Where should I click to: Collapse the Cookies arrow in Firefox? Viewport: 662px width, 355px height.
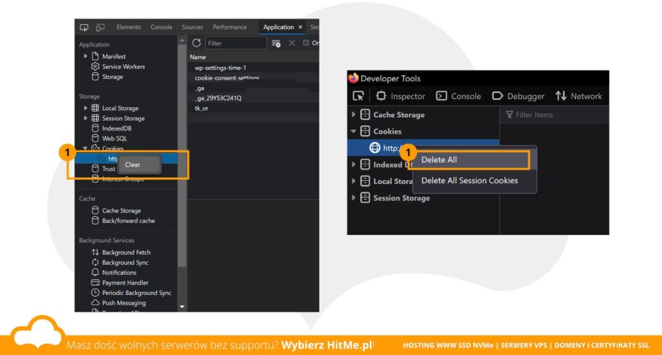[x=354, y=131]
